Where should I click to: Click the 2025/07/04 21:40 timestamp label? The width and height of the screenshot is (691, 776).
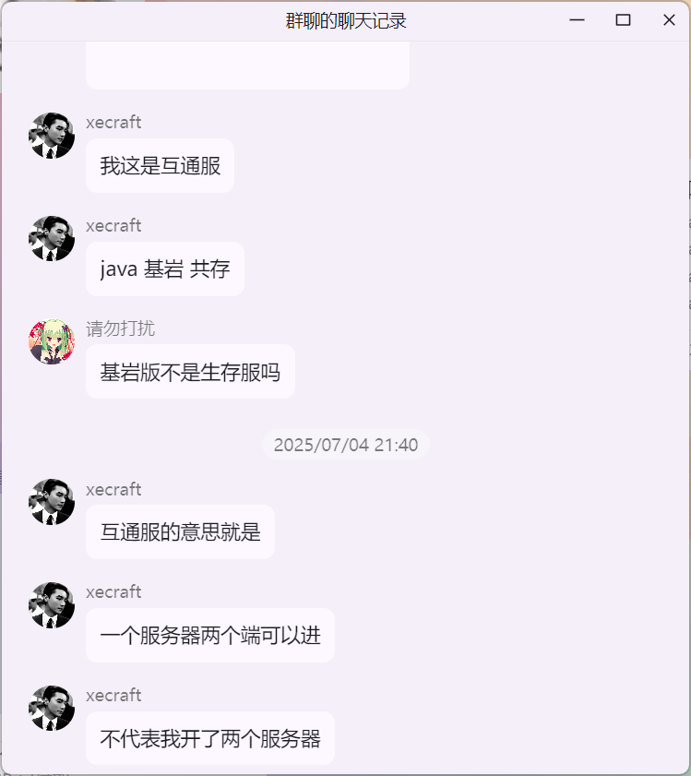point(346,445)
